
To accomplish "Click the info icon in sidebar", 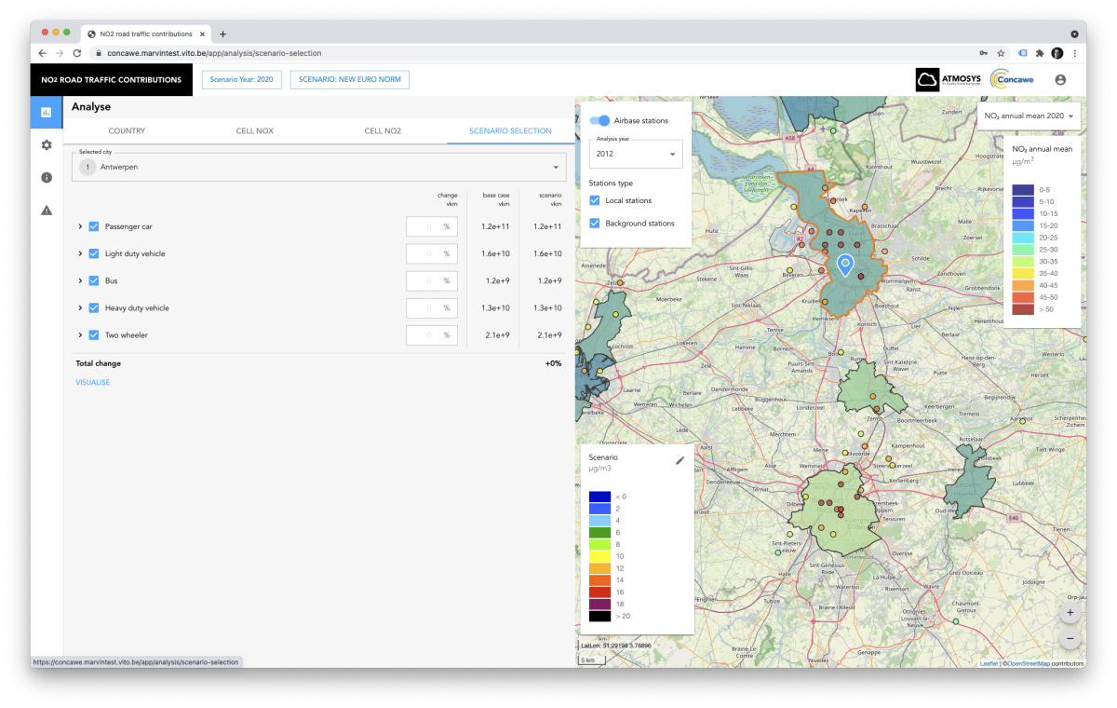I will 47,178.
